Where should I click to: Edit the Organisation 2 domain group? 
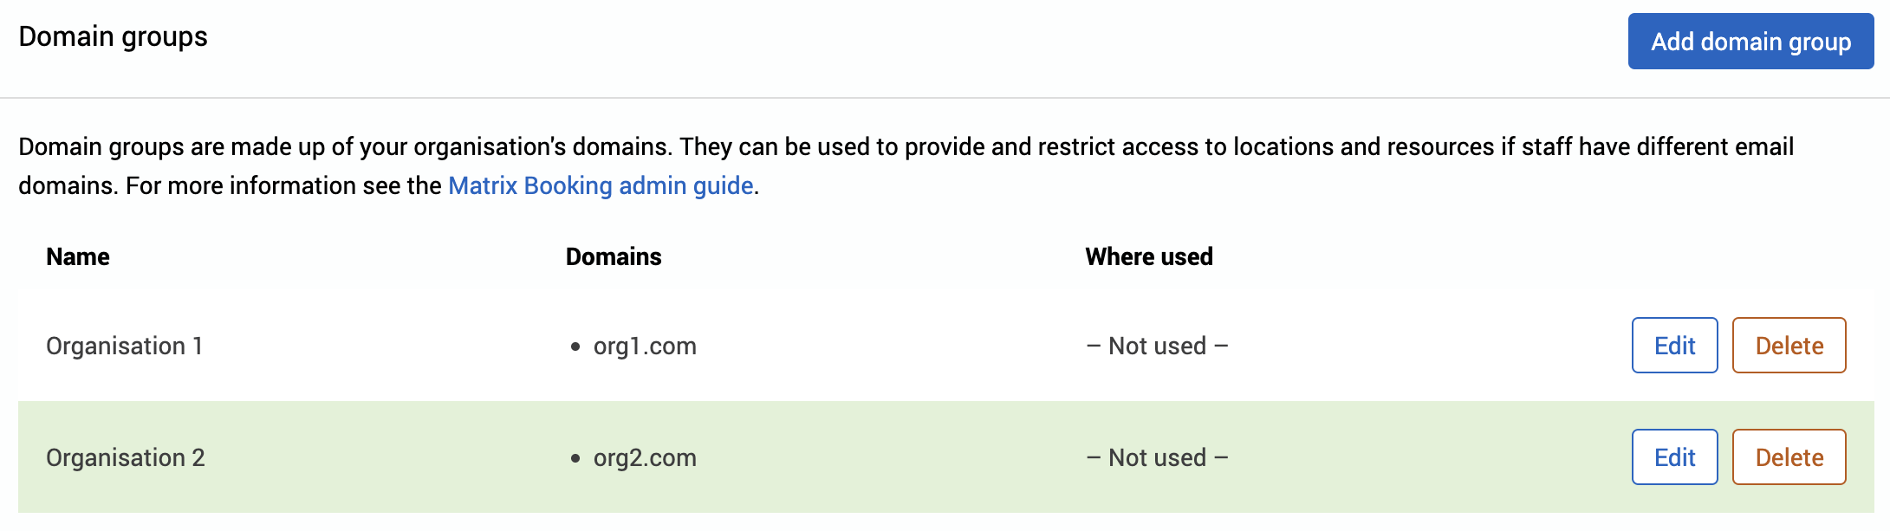[x=1673, y=457]
